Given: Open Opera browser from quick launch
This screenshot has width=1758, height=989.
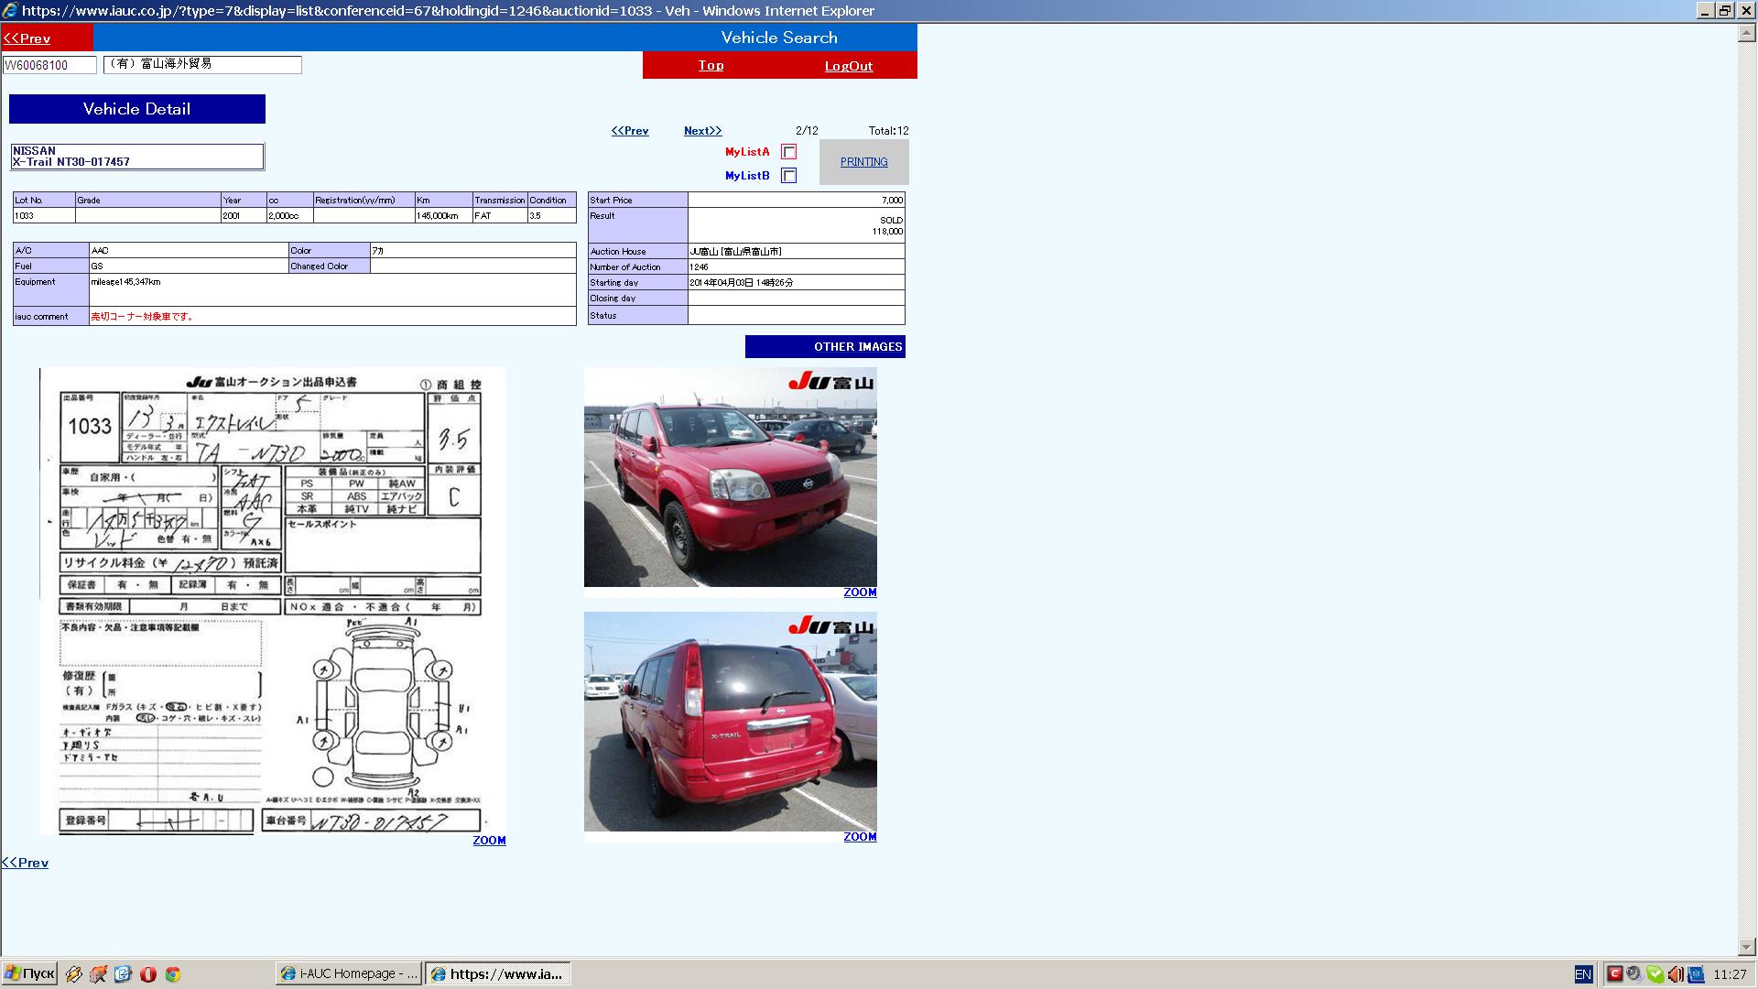Looking at the screenshot, I should [x=147, y=974].
